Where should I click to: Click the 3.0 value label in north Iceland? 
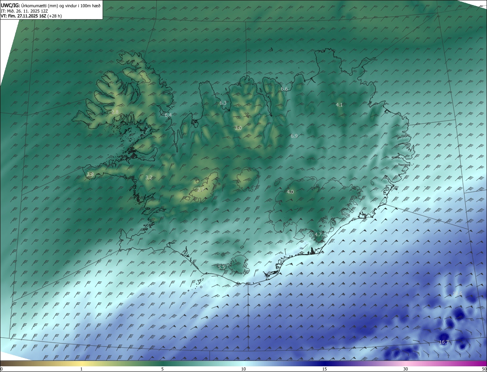(x=238, y=128)
